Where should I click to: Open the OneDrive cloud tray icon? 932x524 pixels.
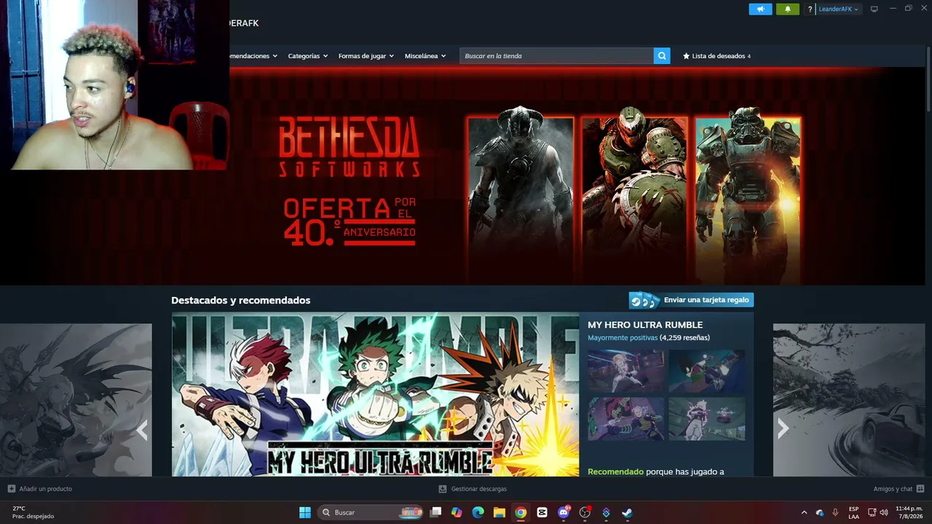[x=820, y=512]
